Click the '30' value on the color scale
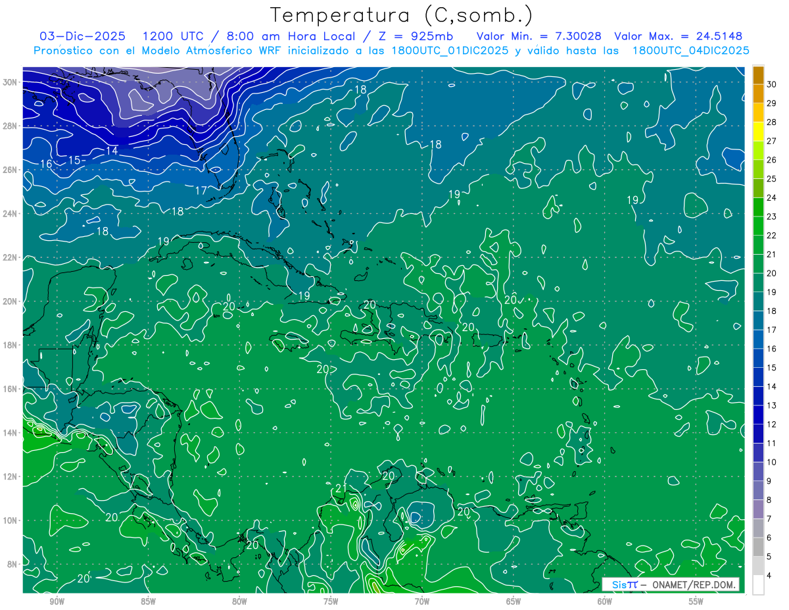Viewport: 789px width, 610px height. click(x=772, y=84)
